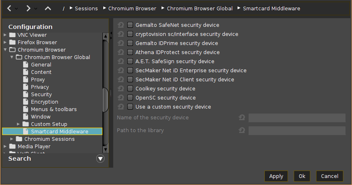Reset icon beside security device name field
The height and width of the screenshot is (185, 352).
[x=242, y=118]
